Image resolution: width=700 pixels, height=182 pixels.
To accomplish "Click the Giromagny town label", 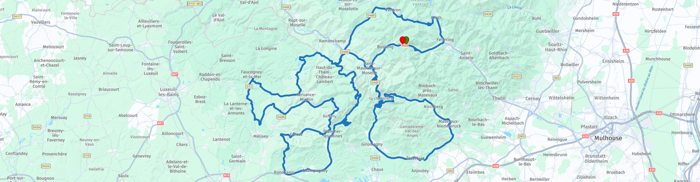I will pyautogui.click(x=372, y=144).
